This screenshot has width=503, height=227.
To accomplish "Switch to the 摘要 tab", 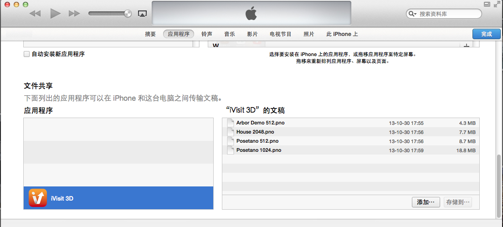I will coord(150,34).
